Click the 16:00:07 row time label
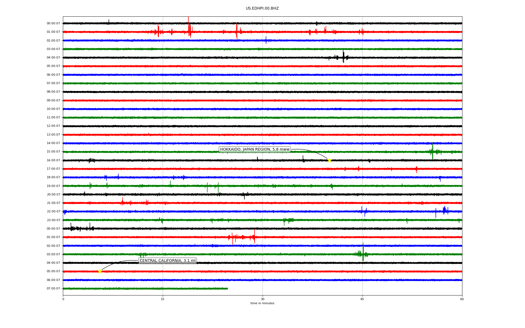The image size is (525, 328). point(53,160)
